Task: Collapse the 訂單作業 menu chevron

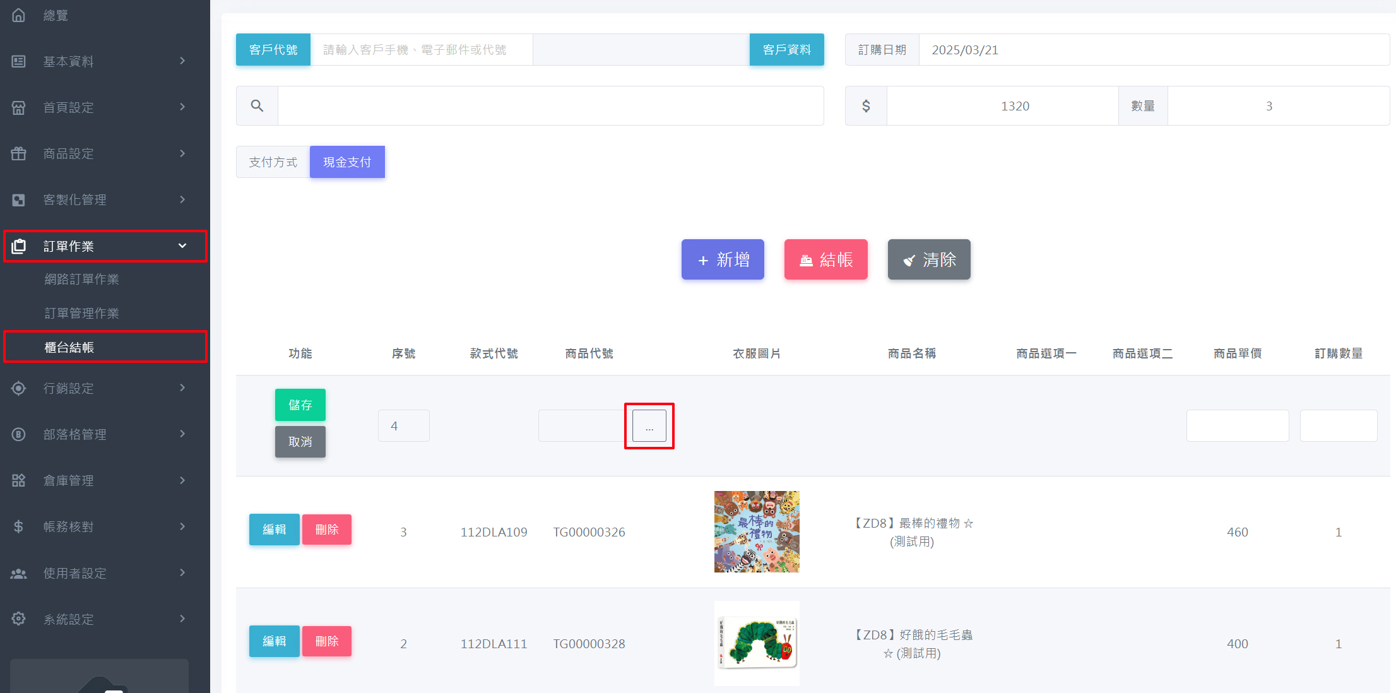Action: (x=182, y=246)
